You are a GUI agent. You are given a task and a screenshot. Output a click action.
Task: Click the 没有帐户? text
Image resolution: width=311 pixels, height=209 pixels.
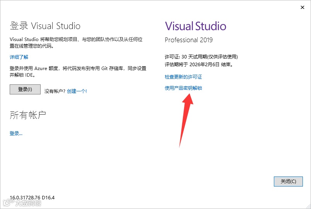coord(55,91)
